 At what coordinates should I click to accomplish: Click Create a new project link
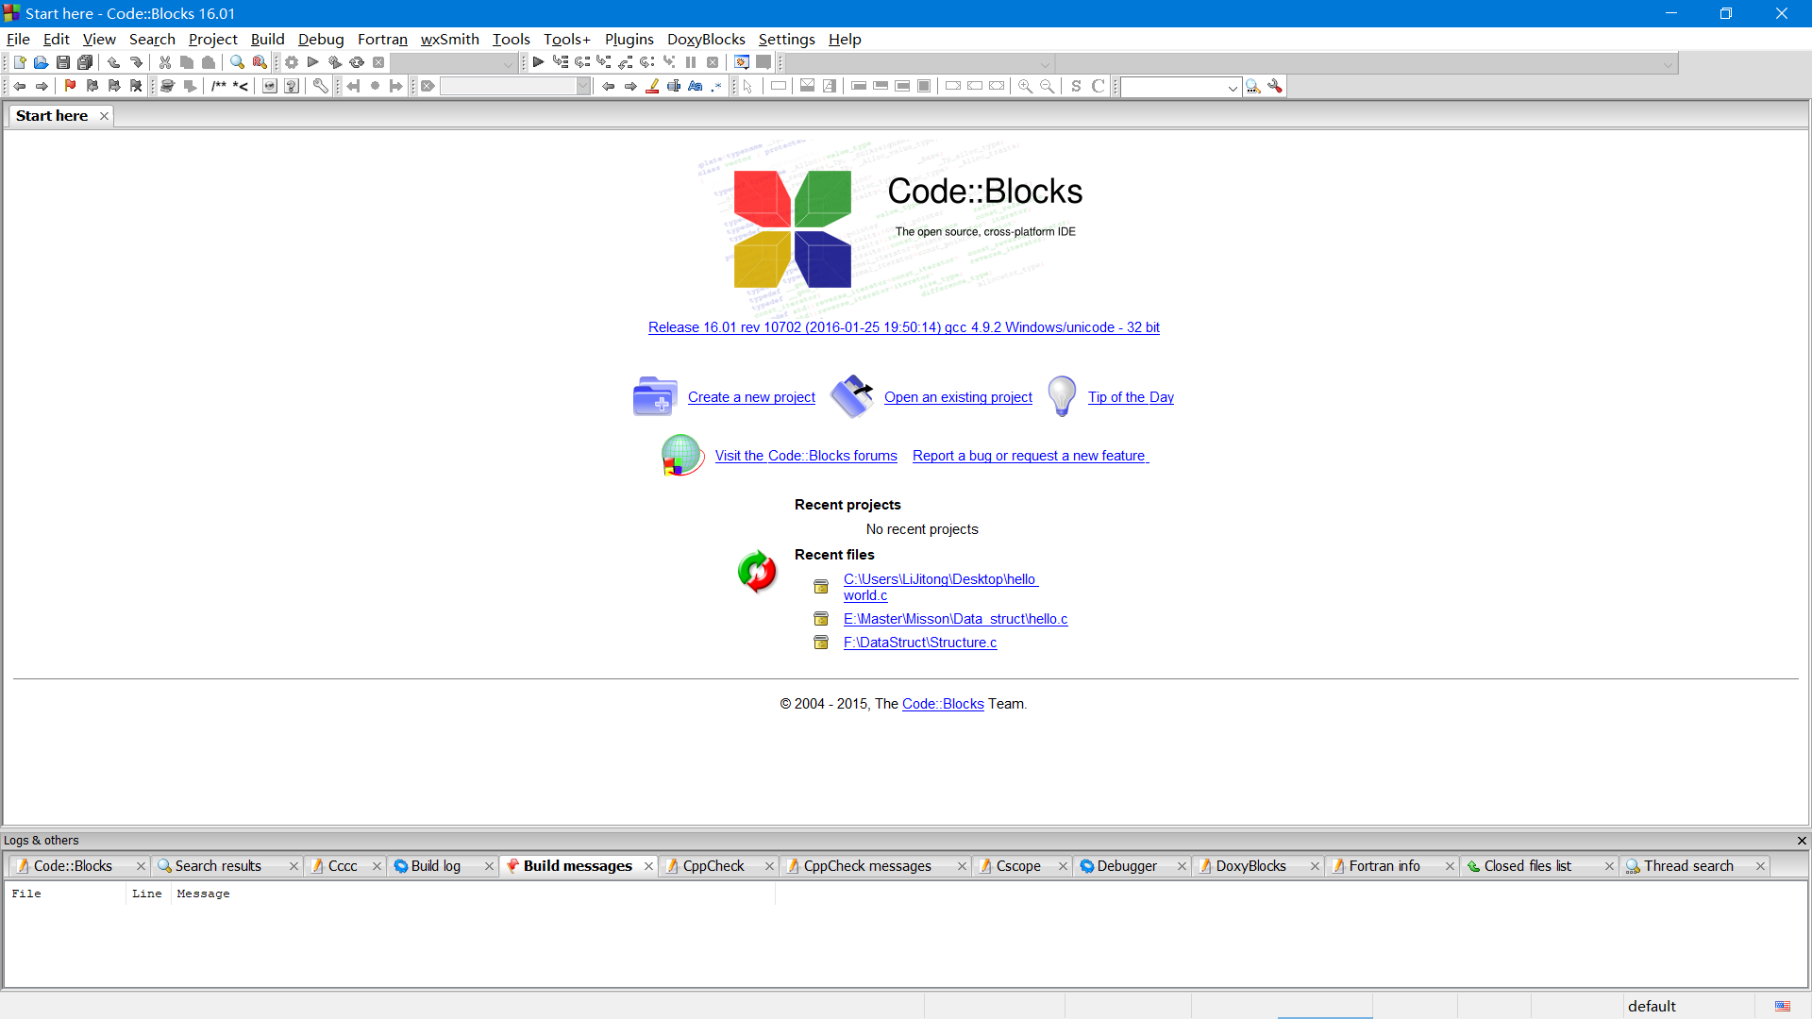[751, 397]
